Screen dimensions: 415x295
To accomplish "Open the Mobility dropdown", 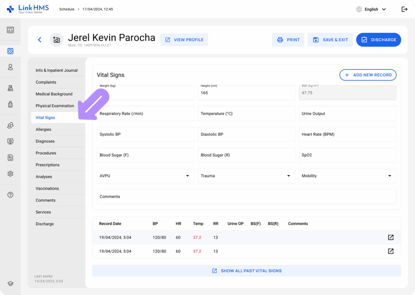I will coord(347,176).
